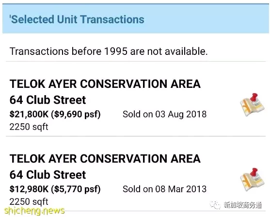Select the 64 Club Street address sold in 2018
The height and width of the screenshot is (217, 270).
pos(48,100)
